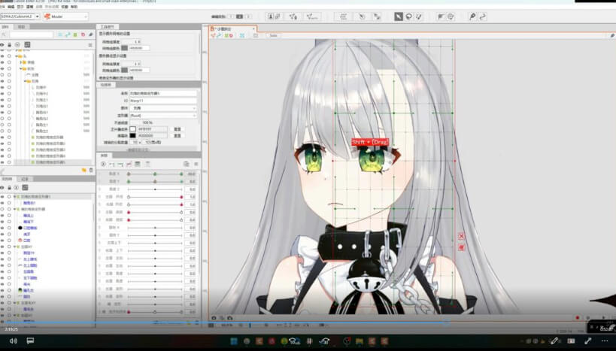Viewport: 616px width, 351px height.
Task: Toggle eye of the black-circle thumbnail deformer row
Action: [x=2, y=228]
